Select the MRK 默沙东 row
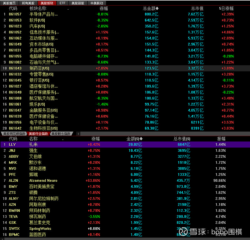This screenshot has height=240, width=250. click(125, 162)
